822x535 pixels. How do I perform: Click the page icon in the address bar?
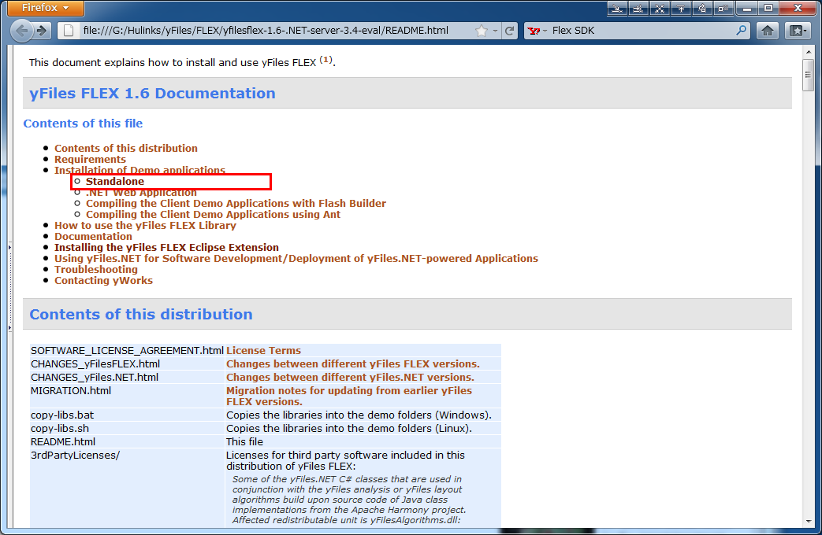tap(69, 31)
